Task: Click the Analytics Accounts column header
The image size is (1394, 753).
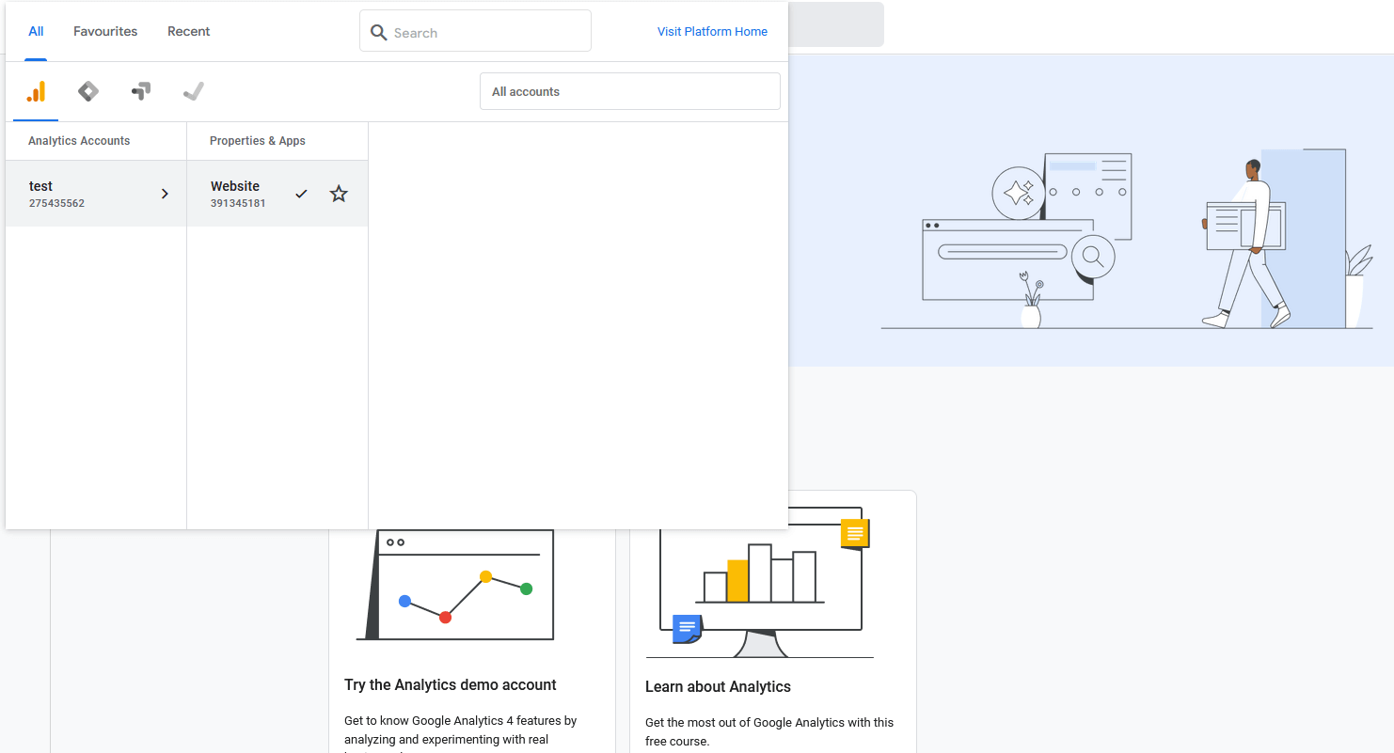Action: pos(79,141)
